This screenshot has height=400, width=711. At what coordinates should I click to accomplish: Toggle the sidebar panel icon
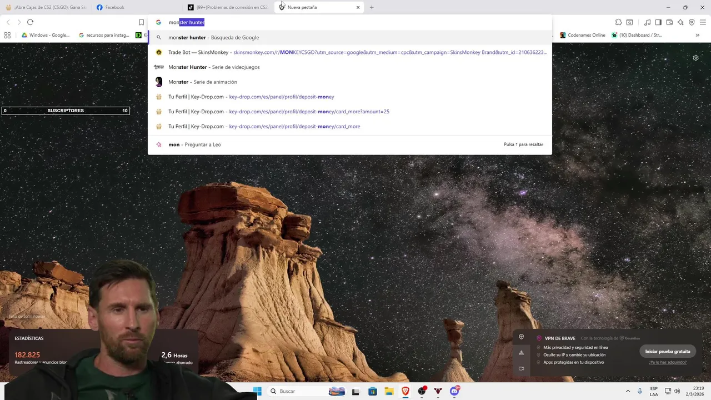[658, 22]
